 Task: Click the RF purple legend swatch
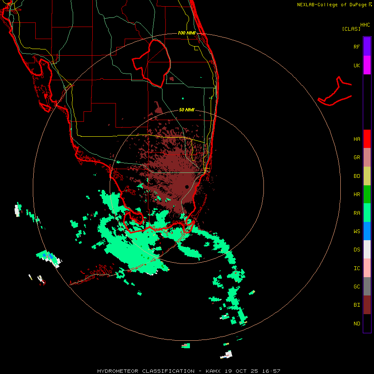tap(367, 47)
